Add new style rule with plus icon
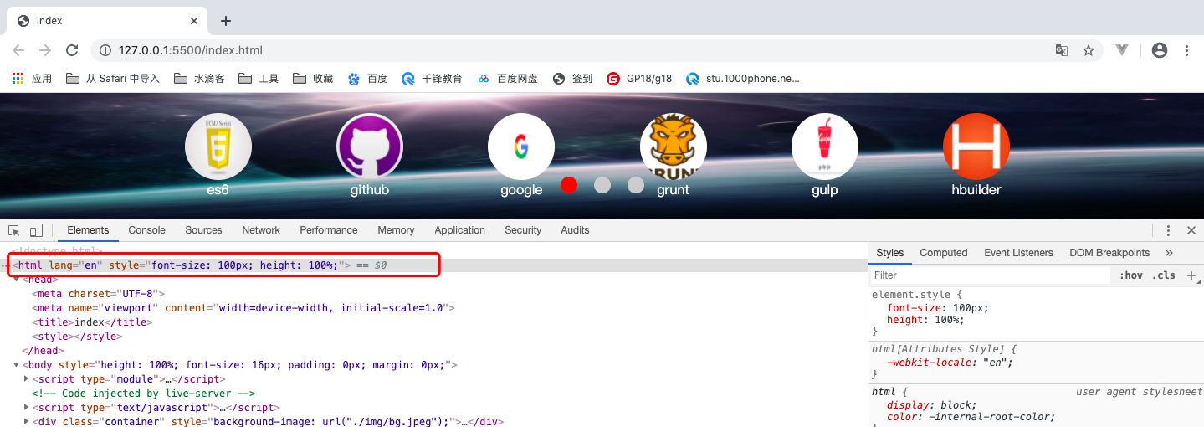Screen dimensions: 1204x427 pyautogui.click(x=1191, y=275)
